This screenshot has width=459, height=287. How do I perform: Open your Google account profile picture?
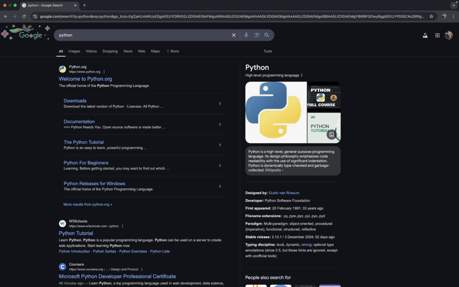[x=449, y=35]
